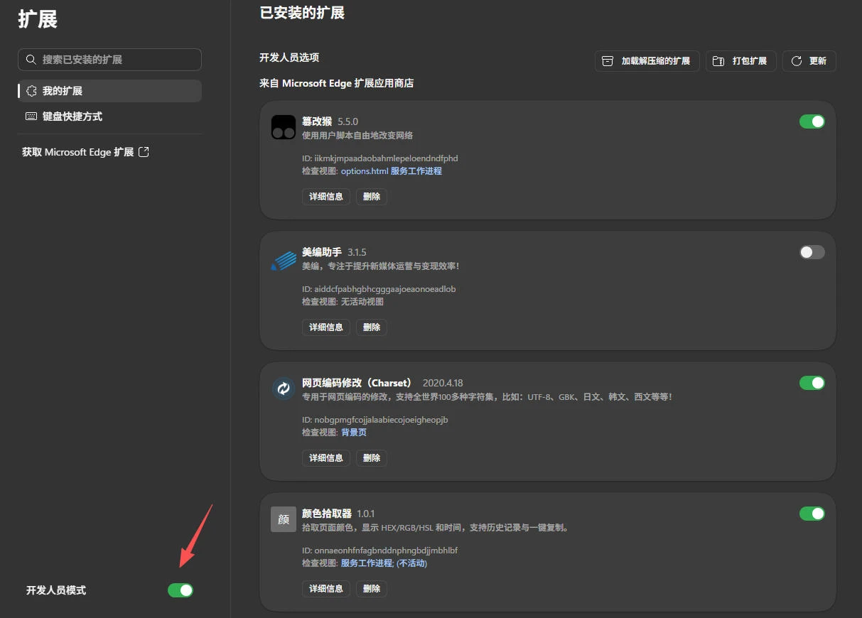862x618 pixels.
Task: Turn off the 网页编码修改 (Charset) toggle
Action: tap(812, 383)
